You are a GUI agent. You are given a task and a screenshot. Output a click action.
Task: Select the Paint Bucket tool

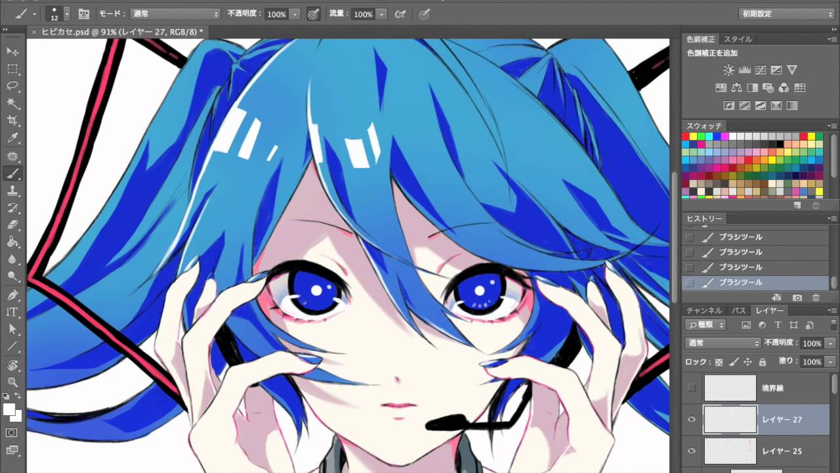[12, 242]
